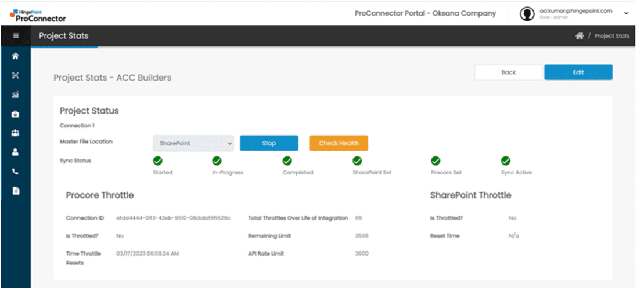Open the chart statistics icon in sidebar
Viewport: 637px width, 288px height.
point(16,95)
